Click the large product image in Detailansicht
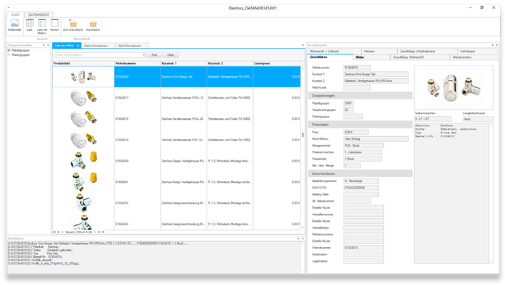Viewport: 505px width, 285px height. (454, 88)
